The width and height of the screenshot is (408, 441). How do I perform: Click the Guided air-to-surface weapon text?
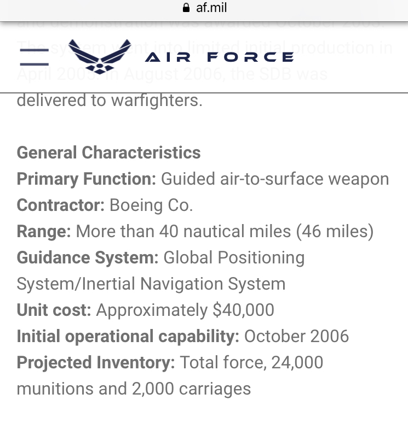pyautogui.click(x=275, y=179)
